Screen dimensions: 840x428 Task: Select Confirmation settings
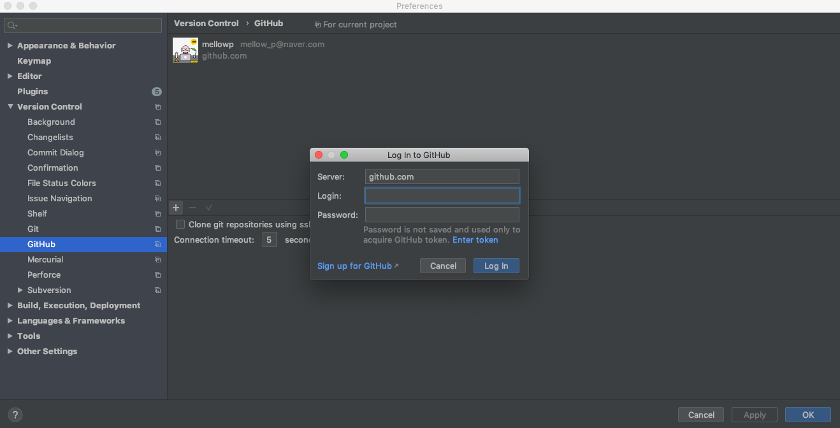[x=53, y=168]
